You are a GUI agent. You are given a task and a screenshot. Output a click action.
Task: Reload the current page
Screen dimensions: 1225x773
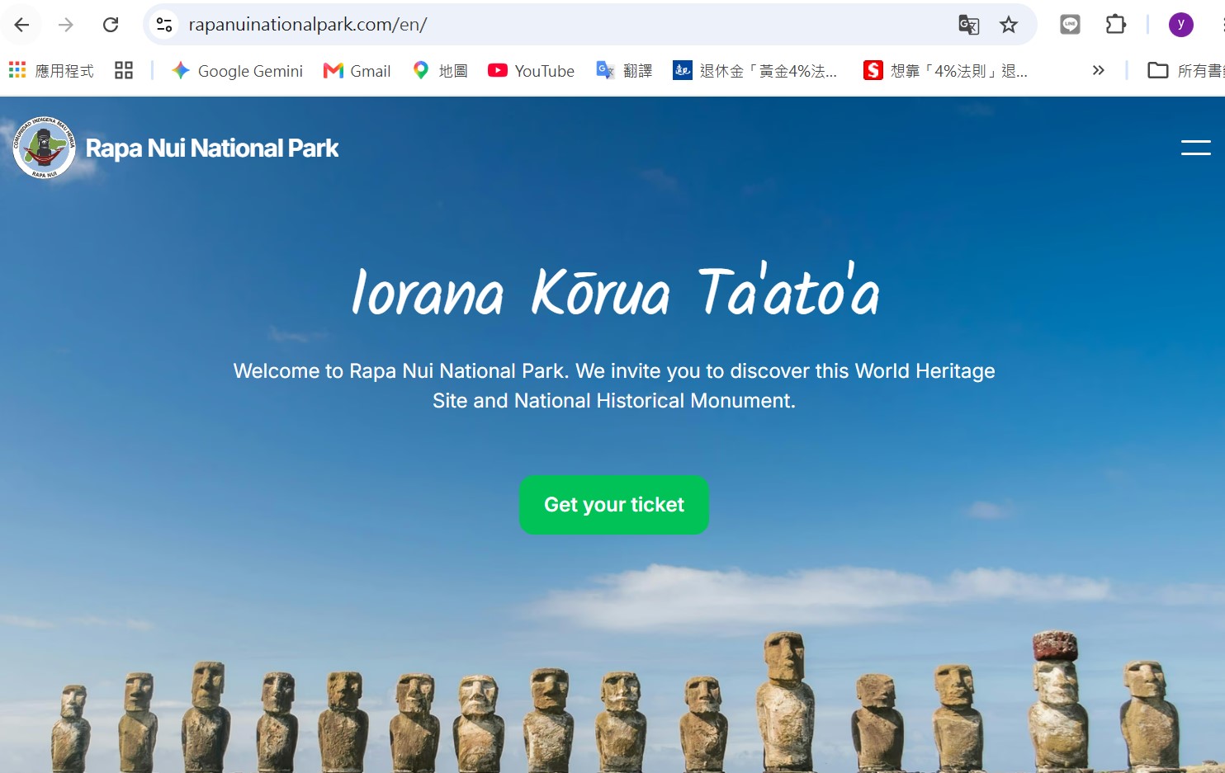point(111,25)
